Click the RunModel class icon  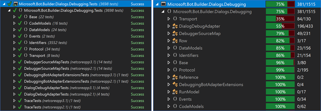(x=175, y=92)
